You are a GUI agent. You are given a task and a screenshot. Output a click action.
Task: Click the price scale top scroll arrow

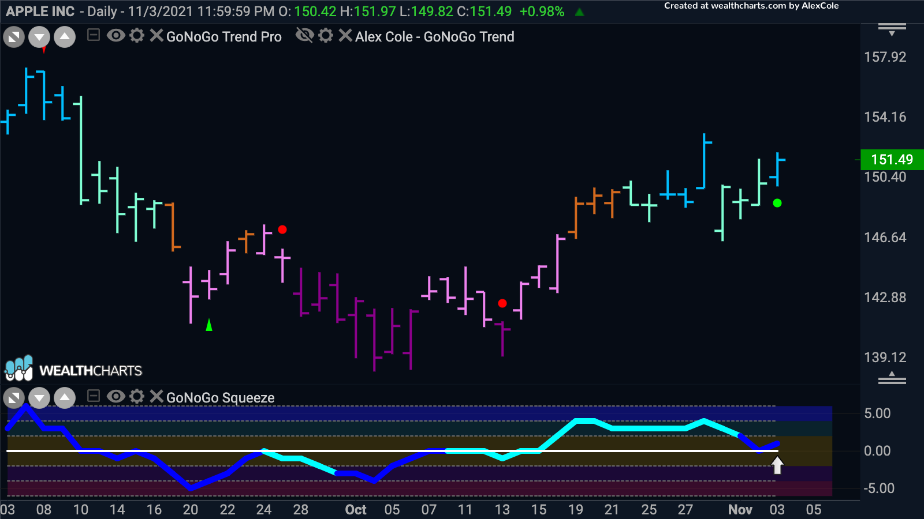point(892,29)
